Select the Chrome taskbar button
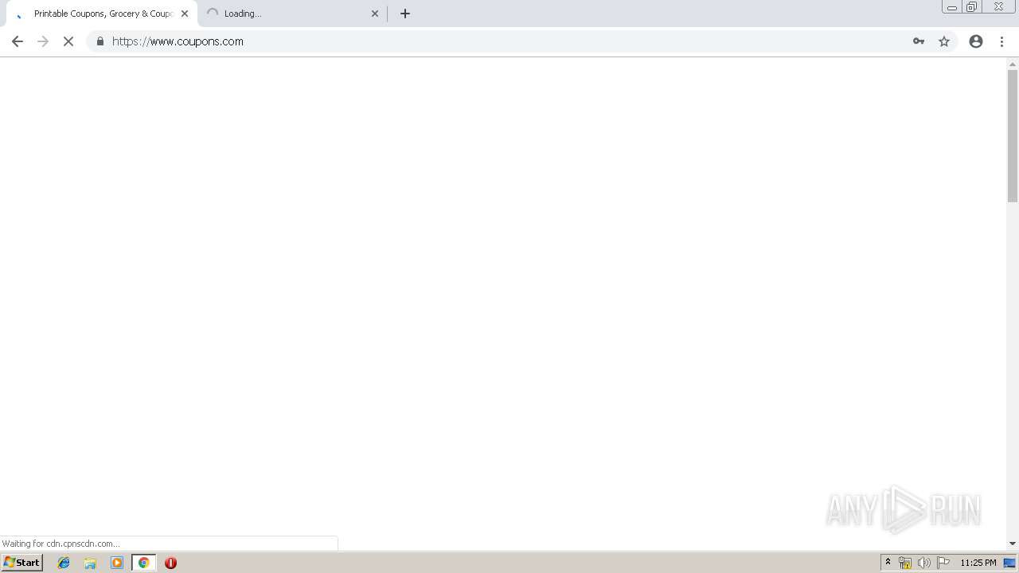Image resolution: width=1019 pixels, height=573 pixels. click(x=143, y=563)
